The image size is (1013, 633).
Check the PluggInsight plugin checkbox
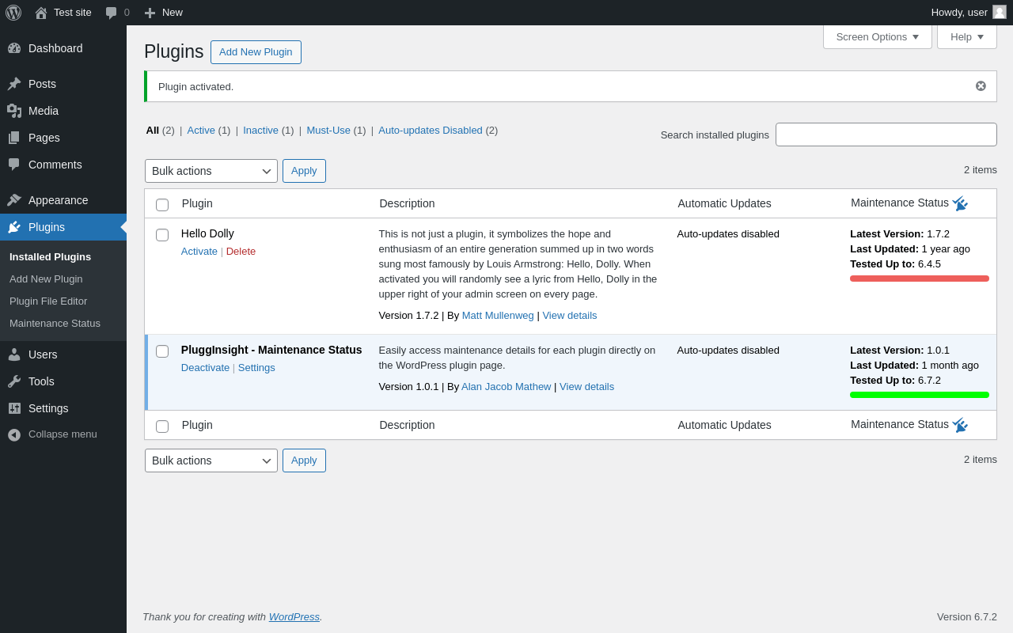click(x=162, y=351)
